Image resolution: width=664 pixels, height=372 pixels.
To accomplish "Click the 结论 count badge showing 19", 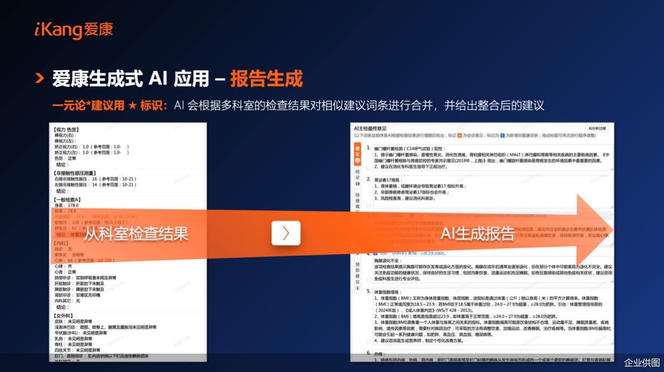I will click(x=357, y=183).
